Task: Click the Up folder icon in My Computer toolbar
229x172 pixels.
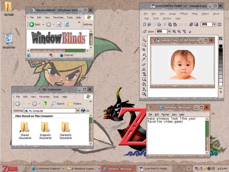Action: (x=45, y=104)
